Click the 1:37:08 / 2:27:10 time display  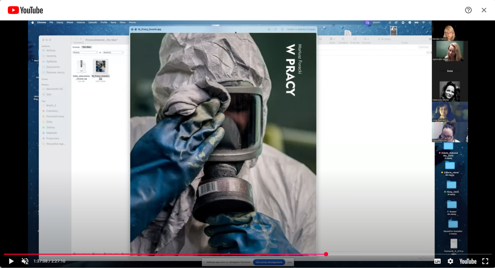coord(49,261)
